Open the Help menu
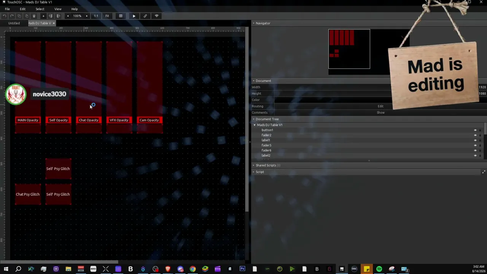The width and height of the screenshot is (487, 274). (75, 9)
